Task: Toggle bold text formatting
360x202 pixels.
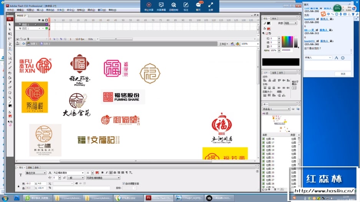Action: [x=103, y=172]
